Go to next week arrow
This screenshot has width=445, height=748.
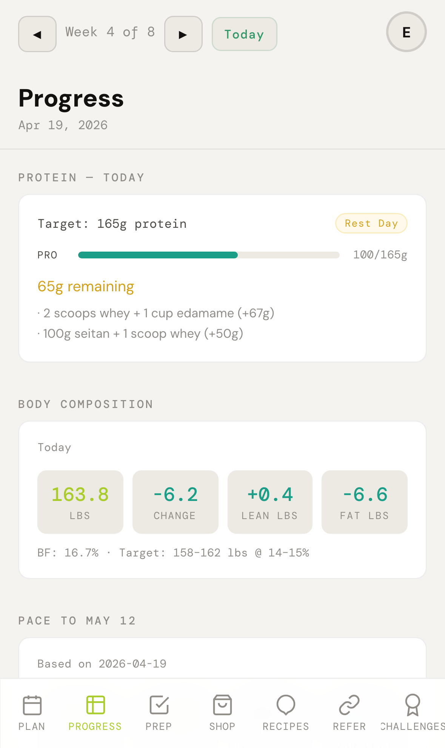pos(183,34)
